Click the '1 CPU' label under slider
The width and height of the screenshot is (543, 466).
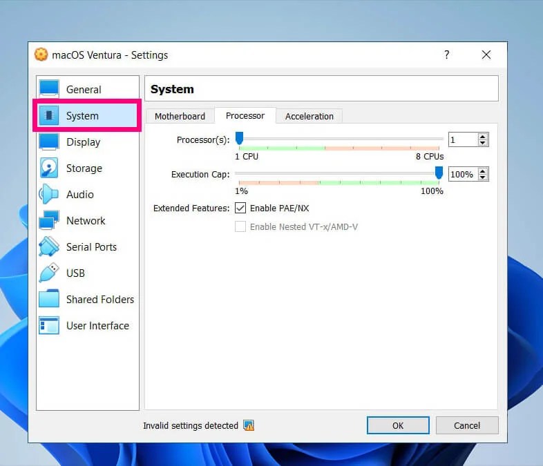247,157
